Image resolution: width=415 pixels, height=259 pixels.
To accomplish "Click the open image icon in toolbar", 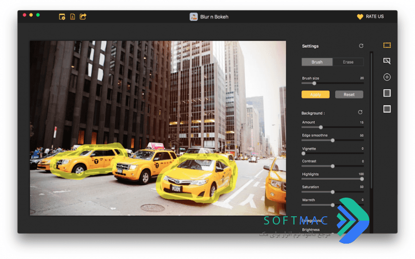I will pos(62,17).
